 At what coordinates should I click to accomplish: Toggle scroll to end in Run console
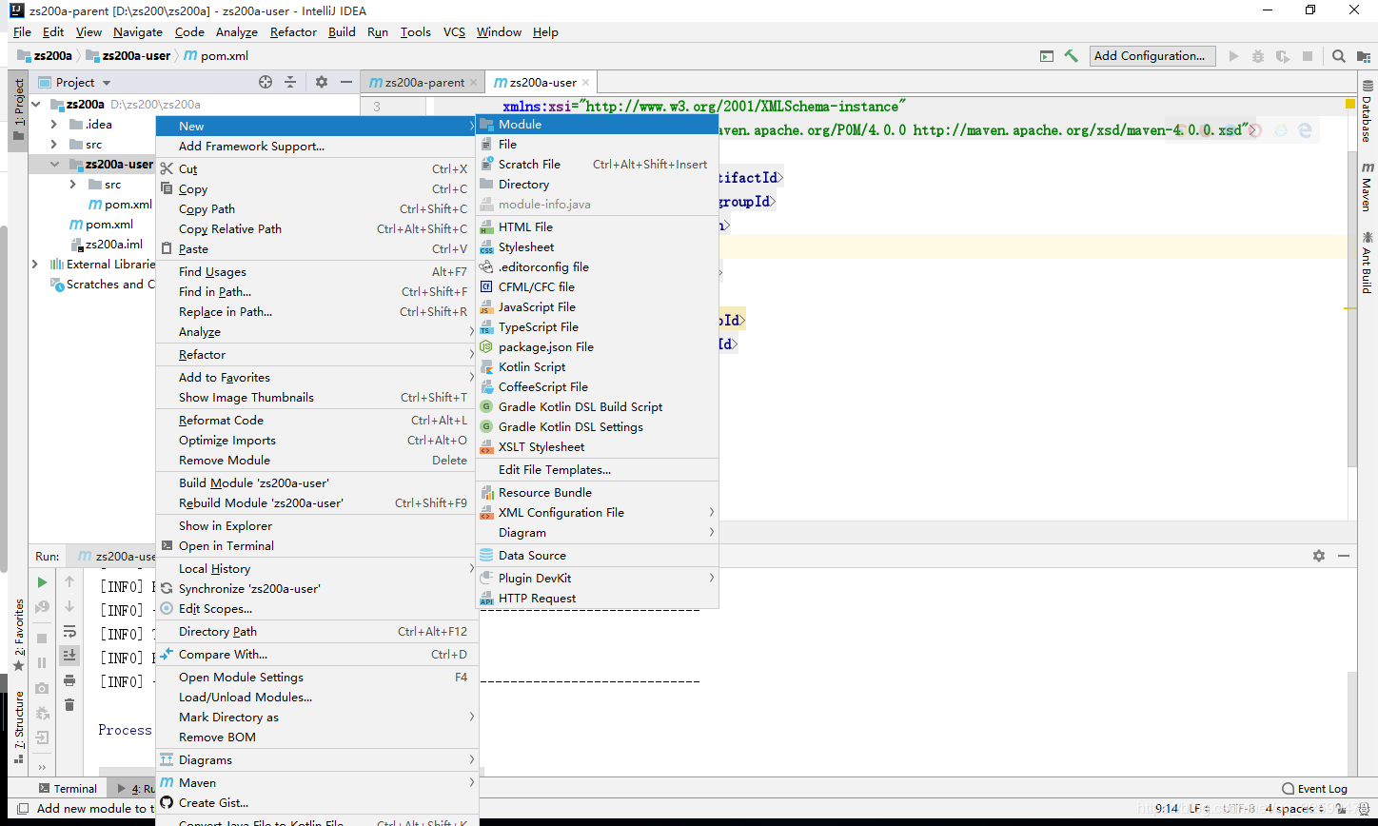[69, 656]
